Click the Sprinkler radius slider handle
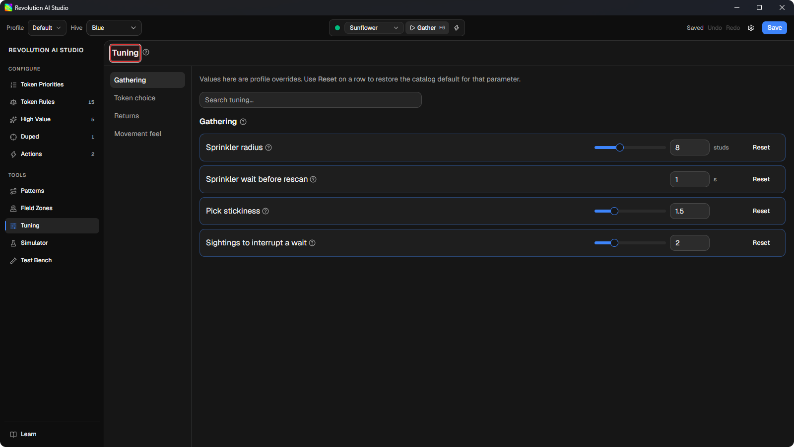This screenshot has width=794, height=447. [x=620, y=148]
